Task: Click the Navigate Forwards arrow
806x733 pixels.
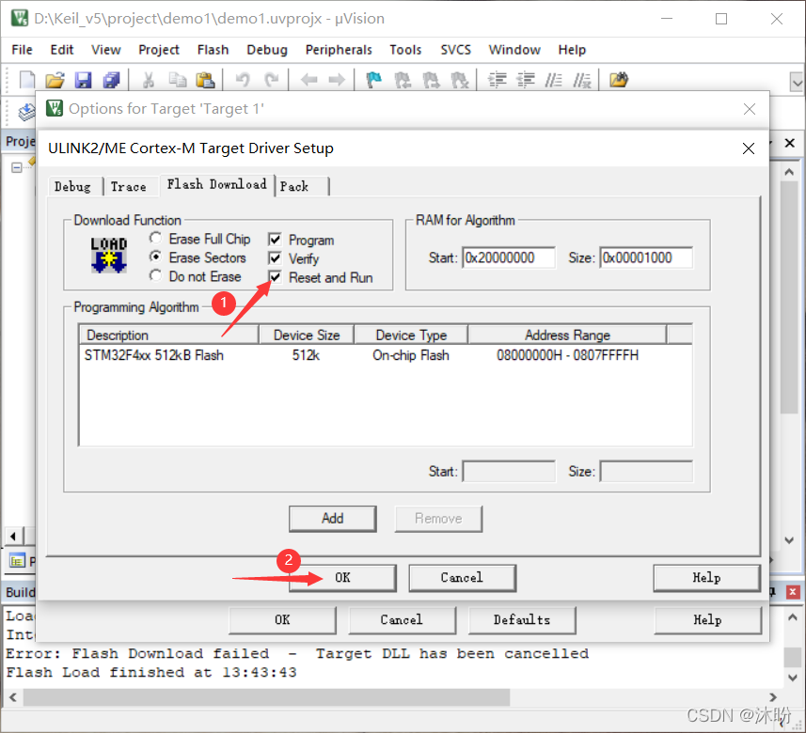Action: (337, 80)
